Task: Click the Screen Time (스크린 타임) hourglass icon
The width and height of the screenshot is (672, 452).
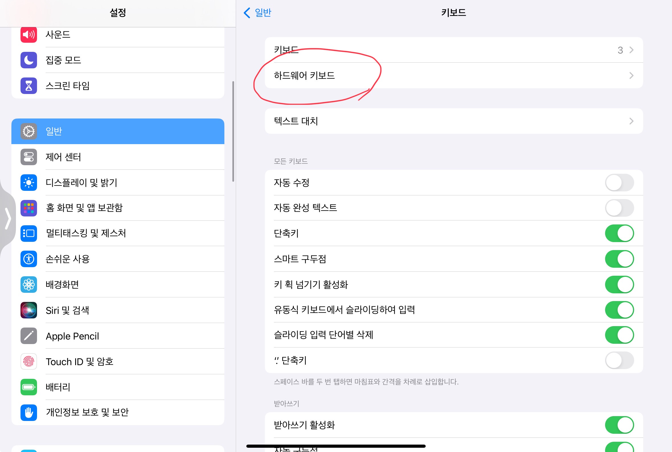Action: (x=28, y=86)
